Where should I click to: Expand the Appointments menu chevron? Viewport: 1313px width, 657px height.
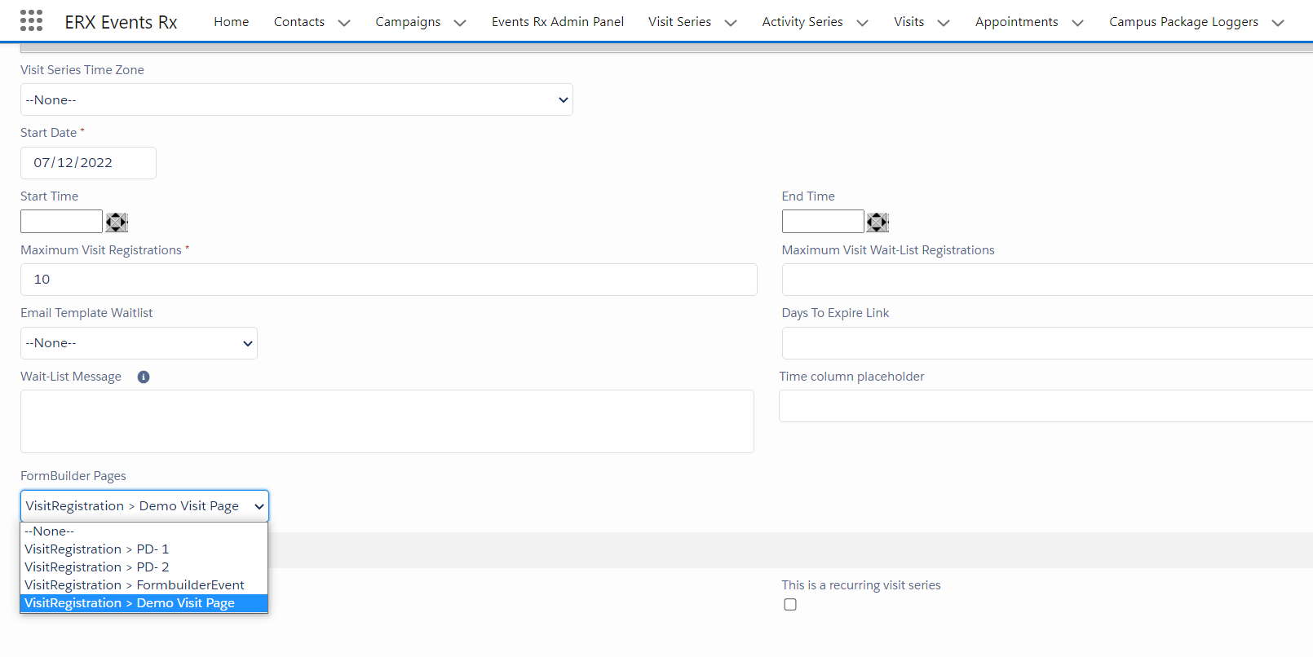pyautogui.click(x=1077, y=23)
